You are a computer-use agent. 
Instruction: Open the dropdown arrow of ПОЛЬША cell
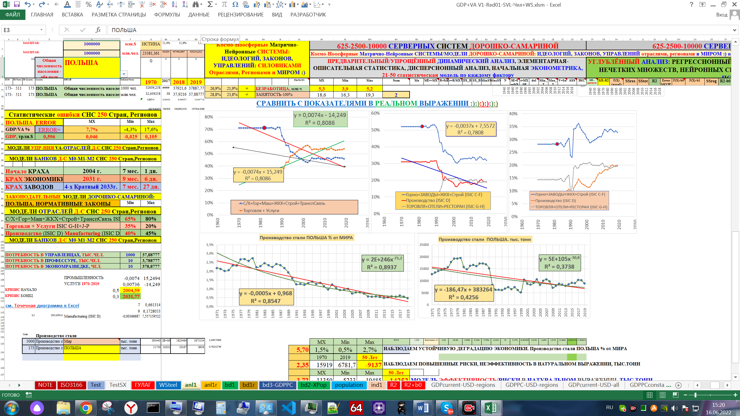pyautogui.click(x=124, y=74)
